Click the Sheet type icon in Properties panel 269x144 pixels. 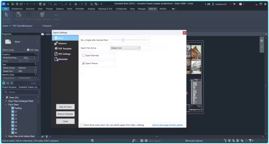(8, 42)
